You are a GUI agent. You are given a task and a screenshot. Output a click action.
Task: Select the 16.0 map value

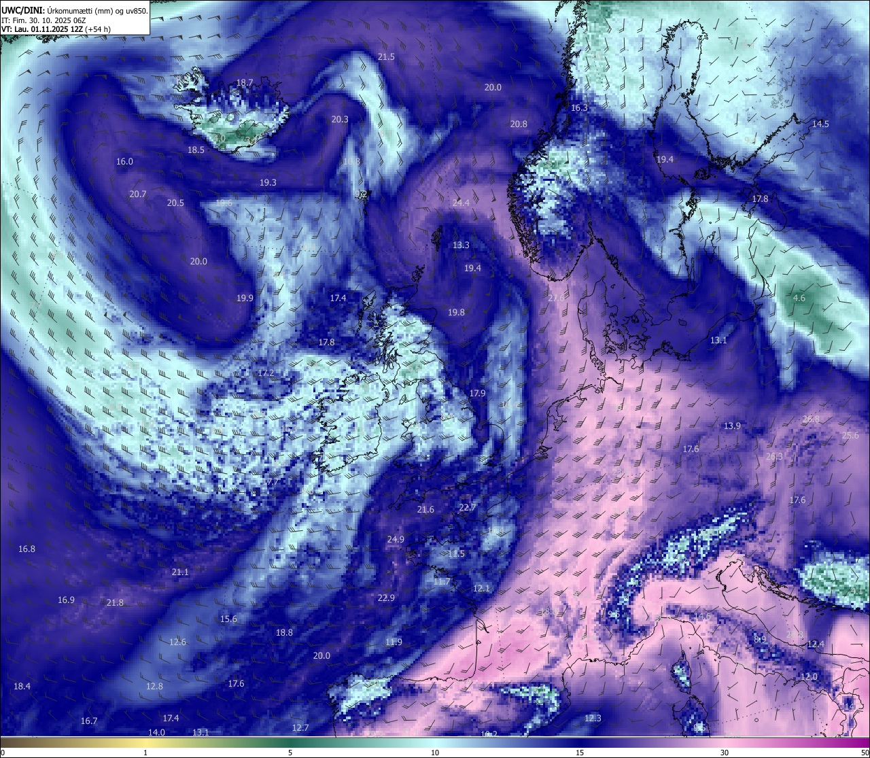pos(124,162)
